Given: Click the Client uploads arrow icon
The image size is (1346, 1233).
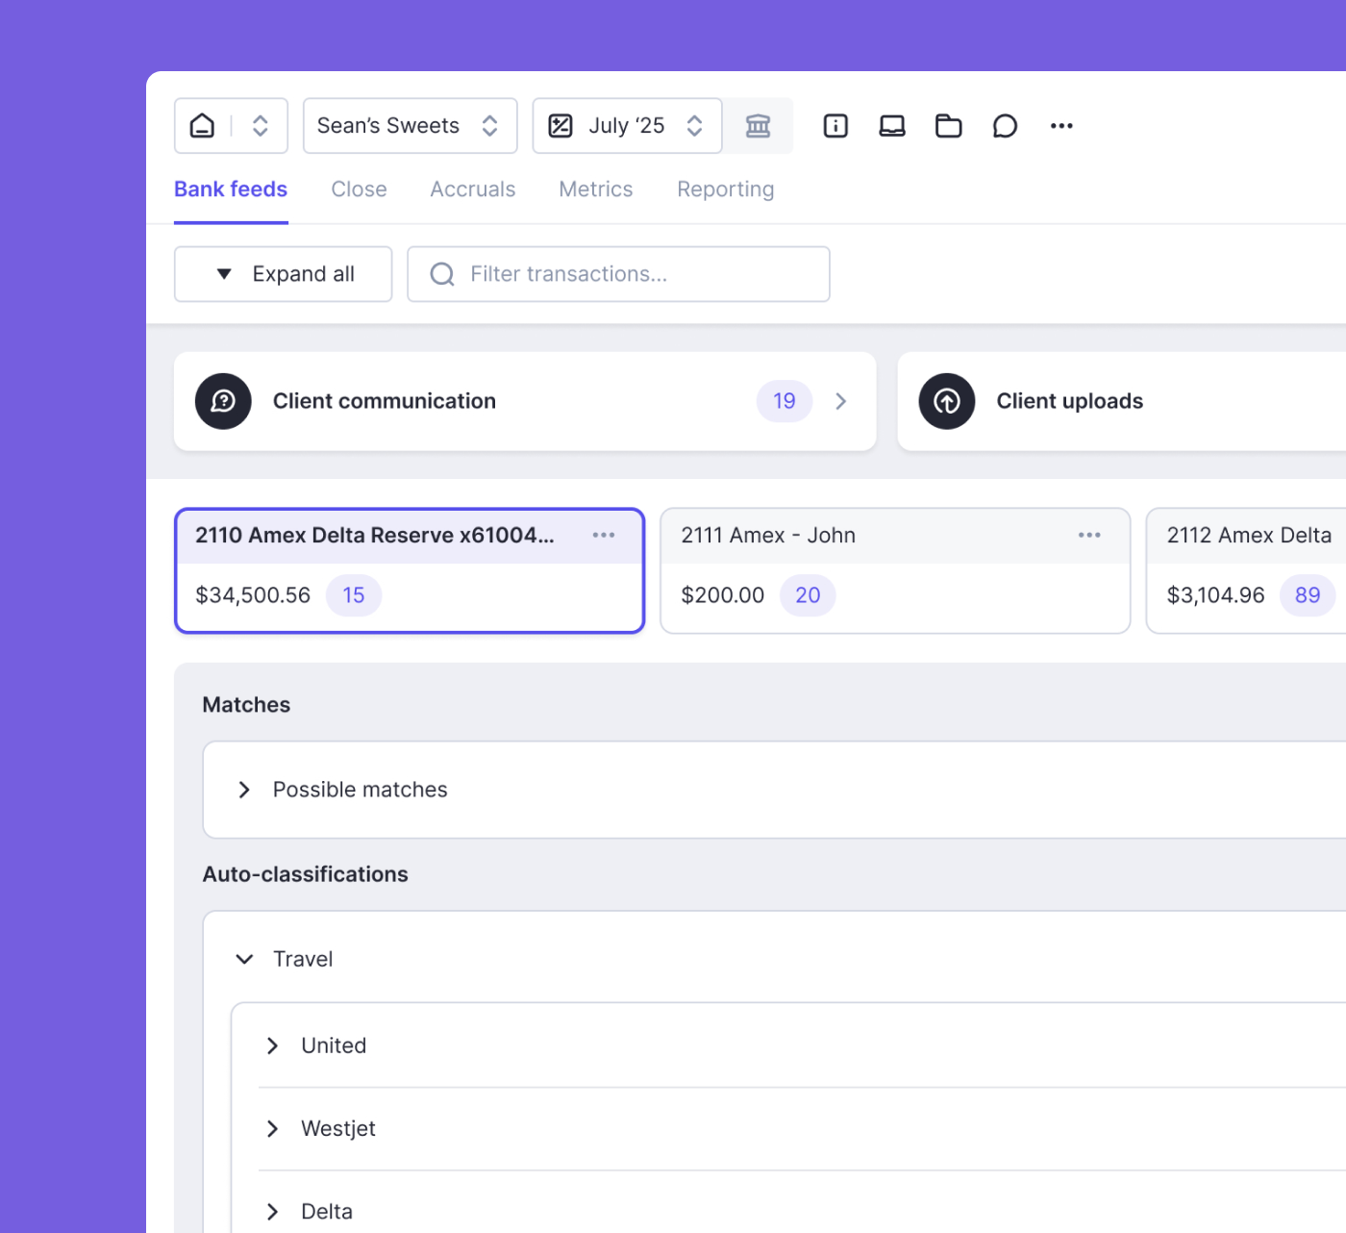Looking at the screenshot, I should coord(947,401).
